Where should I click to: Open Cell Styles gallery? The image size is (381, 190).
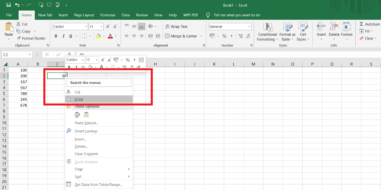(303, 32)
